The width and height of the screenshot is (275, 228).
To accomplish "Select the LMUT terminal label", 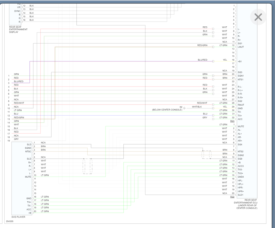I will (241, 47).
